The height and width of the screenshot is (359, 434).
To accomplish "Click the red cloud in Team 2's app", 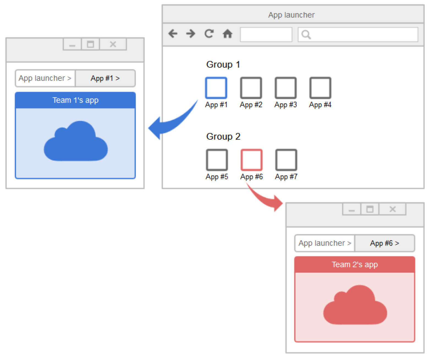I will click(355, 305).
